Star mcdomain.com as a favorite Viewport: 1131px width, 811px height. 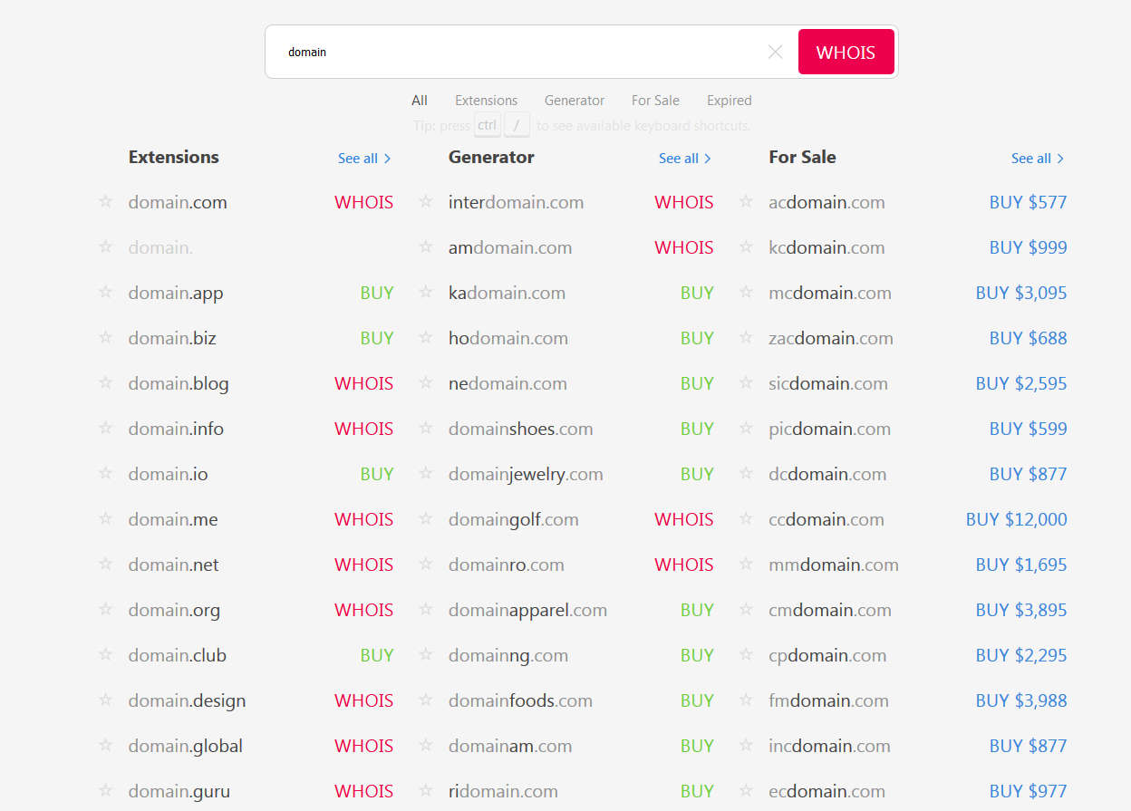click(746, 292)
